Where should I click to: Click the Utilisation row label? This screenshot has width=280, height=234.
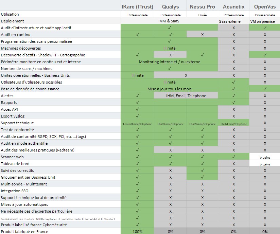pos(10,14)
